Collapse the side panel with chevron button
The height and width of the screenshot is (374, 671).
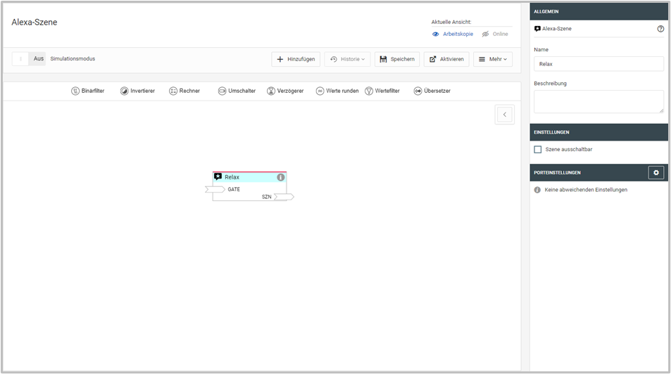pyautogui.click(x=504, y=115)
